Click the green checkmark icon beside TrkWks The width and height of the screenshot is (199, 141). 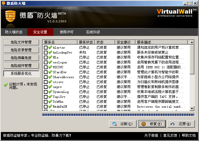coord(50,102)
